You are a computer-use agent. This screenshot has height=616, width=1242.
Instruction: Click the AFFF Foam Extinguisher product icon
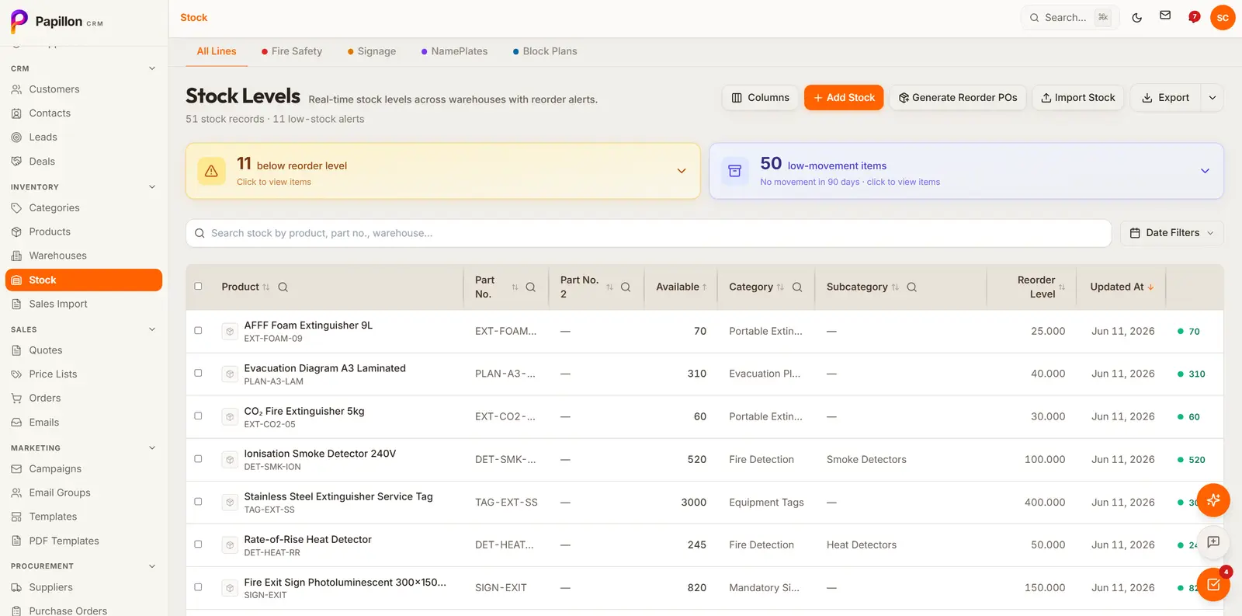230,332
